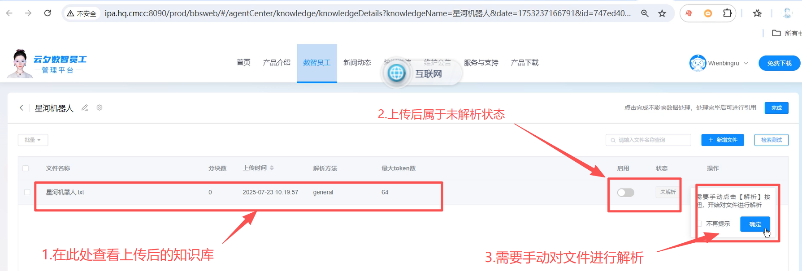Click the 新增文件 button
Image resolution: width=802 pixels, height=271 pixels.
click(723, 140)
